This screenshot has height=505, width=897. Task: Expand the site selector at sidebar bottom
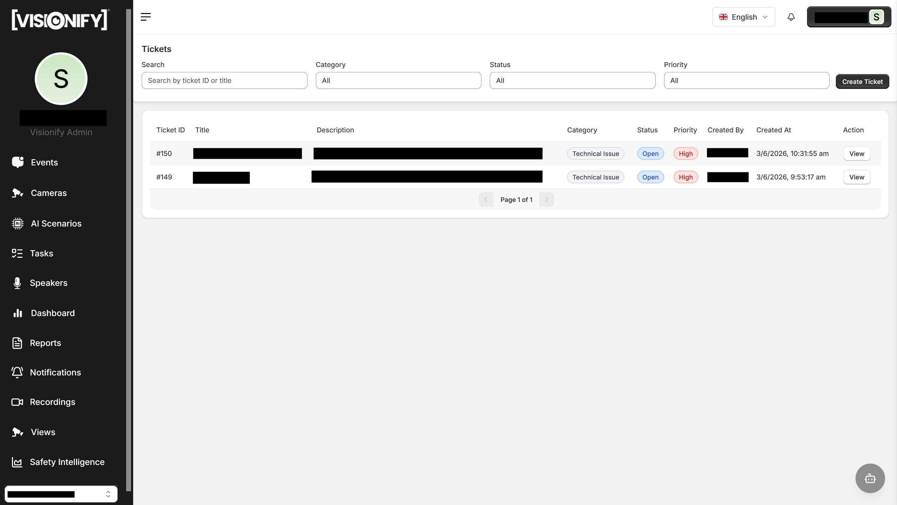point(61,494)
